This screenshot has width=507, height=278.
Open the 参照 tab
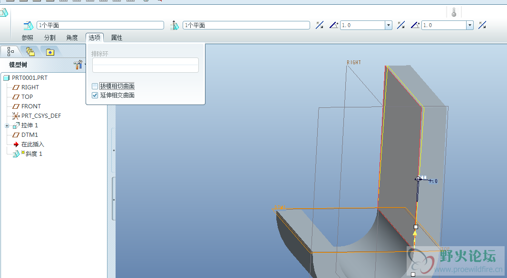click(28, 38)
